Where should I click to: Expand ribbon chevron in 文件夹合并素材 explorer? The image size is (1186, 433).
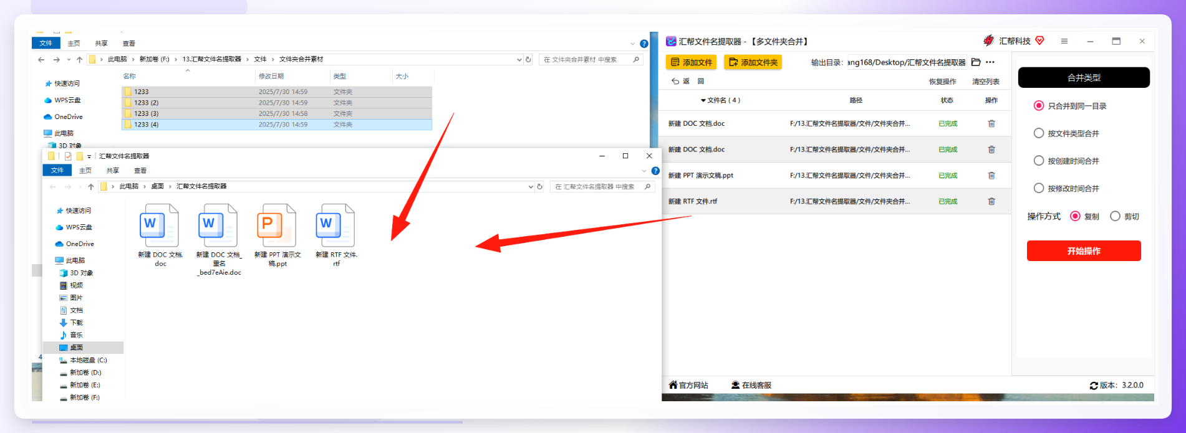pyautogui.click(x=632, y=44)
